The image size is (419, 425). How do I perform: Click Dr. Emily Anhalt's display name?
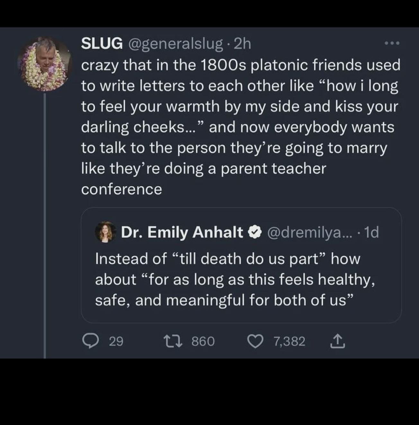(x=182, y=232)
